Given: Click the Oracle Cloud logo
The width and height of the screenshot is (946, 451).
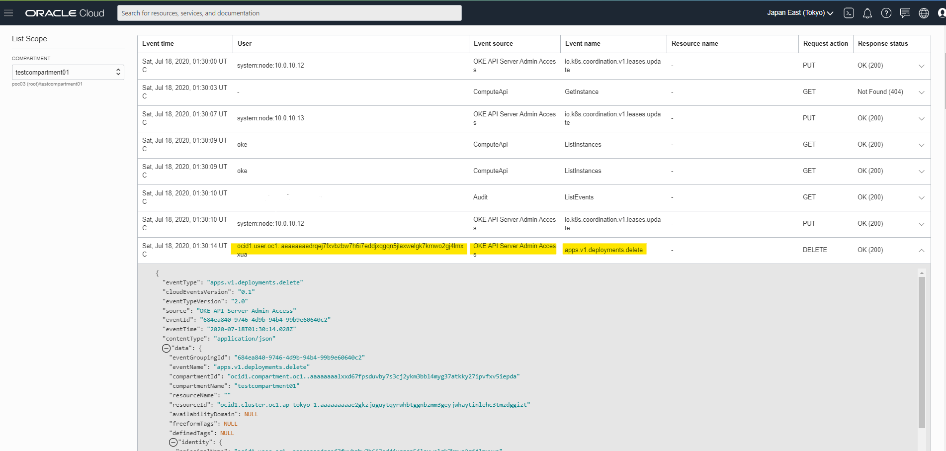Looking at the screenshot, I should coord(65,13).
